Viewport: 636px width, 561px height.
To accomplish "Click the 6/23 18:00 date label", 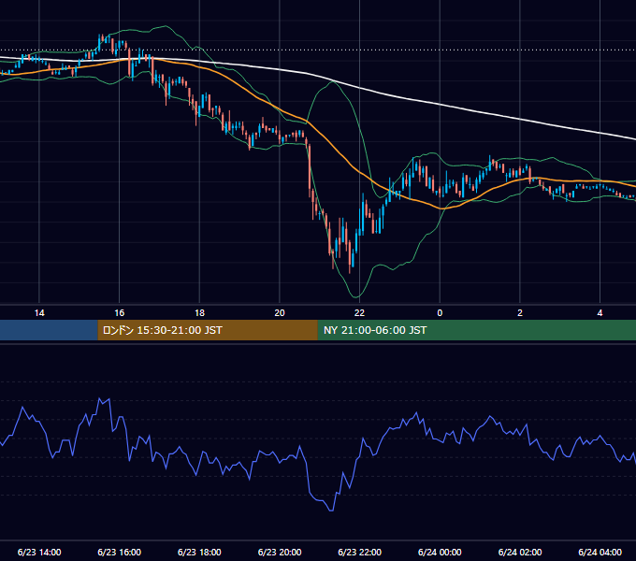I will click(199, 552).
